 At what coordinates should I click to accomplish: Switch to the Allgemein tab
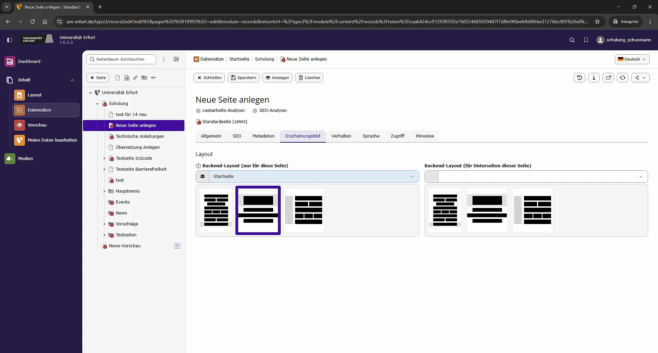point(211,136)
